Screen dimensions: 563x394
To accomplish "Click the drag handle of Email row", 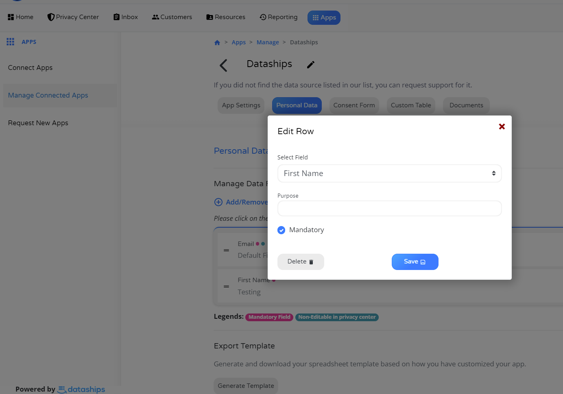I will 227,250.
